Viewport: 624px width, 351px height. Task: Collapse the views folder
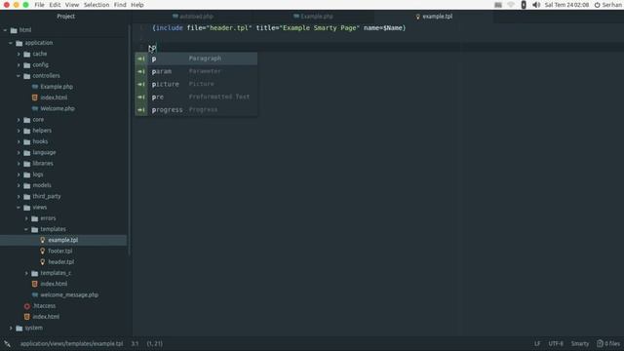point(19,208)
